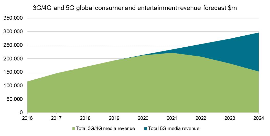Click the chart title text
The width and height of the screenshot is (270, 136).
pos(135,8)
